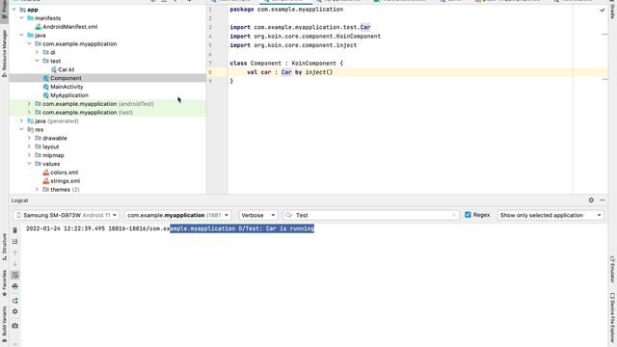Image resolution: width=617 pixels, height=347 pixels.
Task: Click scroll to end of log icon
Action: point(15,241)
